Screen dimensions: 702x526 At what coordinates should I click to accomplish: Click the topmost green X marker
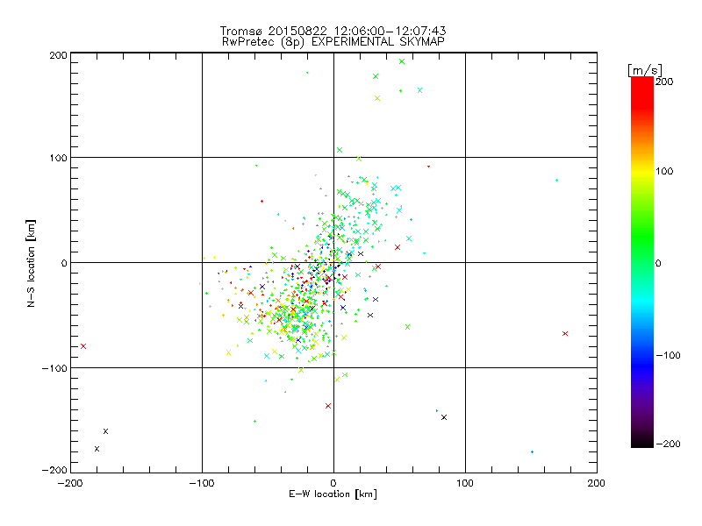(x=402, y=61)
